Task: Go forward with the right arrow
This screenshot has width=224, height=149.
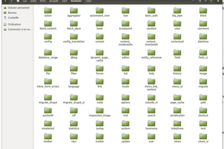Action: pyautogui.click(x=12, y=1)
